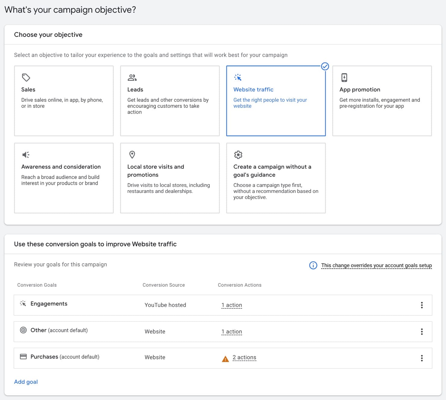Click the info icon beside account goals note
Viewport: 446px width, 400px height.
[313, 265]
